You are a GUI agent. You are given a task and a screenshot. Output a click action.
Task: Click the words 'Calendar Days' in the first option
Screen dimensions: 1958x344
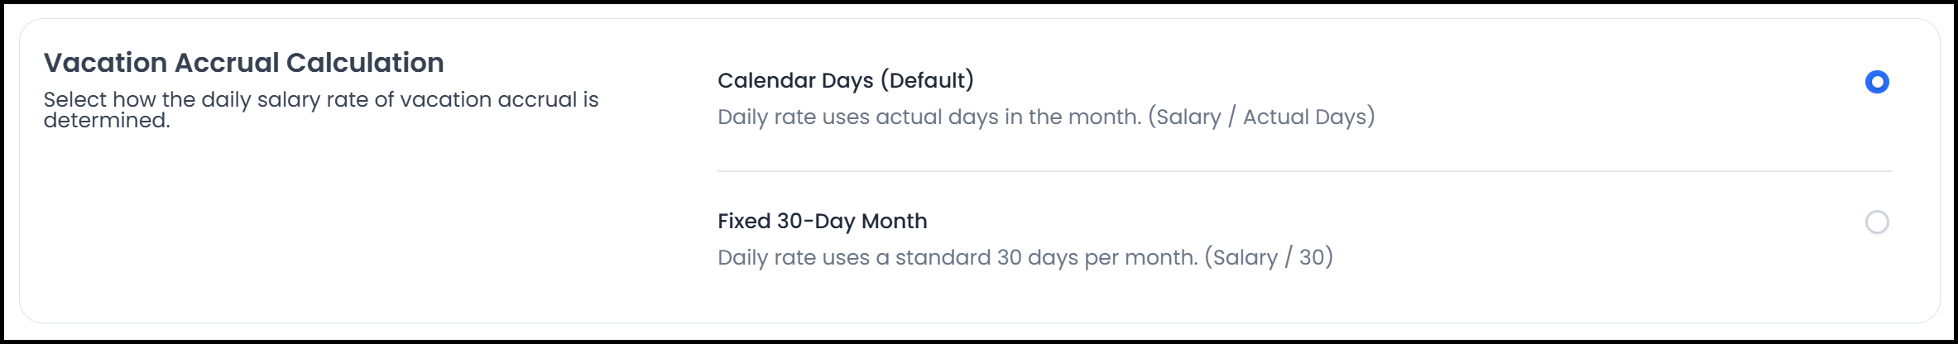(x=795, y=80)
